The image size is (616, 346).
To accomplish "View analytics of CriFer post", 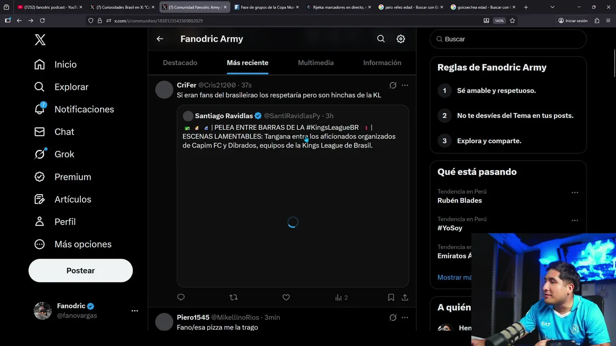I will [341, 297].
